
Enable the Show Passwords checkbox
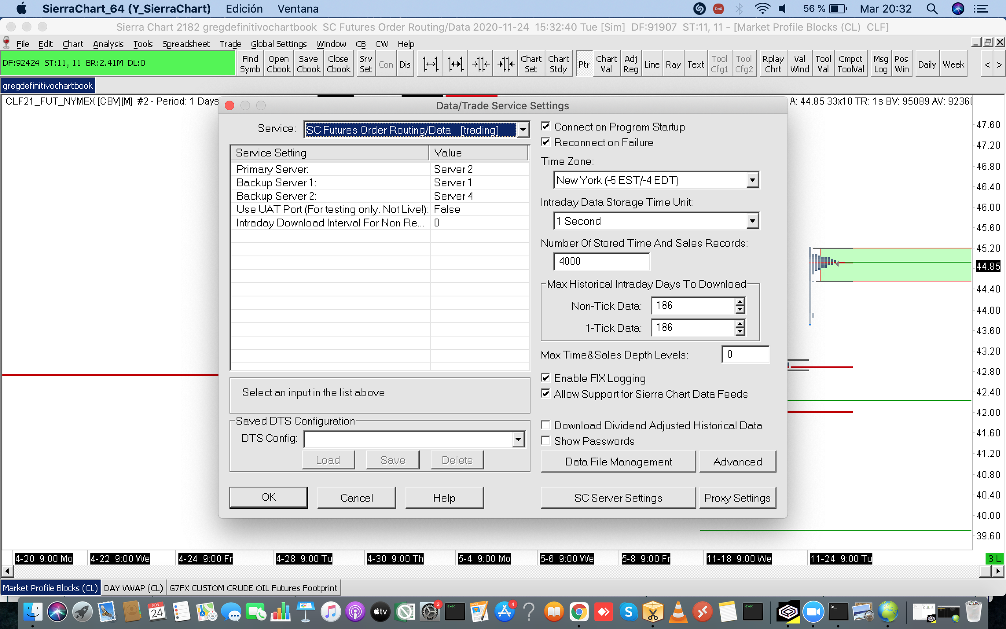click(546, 441)
